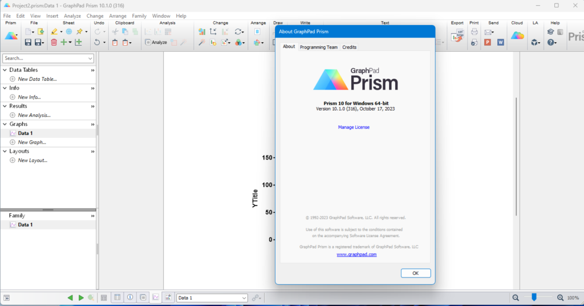Click the Manage License link
Screen dimensions: 584x306
tap(354, 127)
